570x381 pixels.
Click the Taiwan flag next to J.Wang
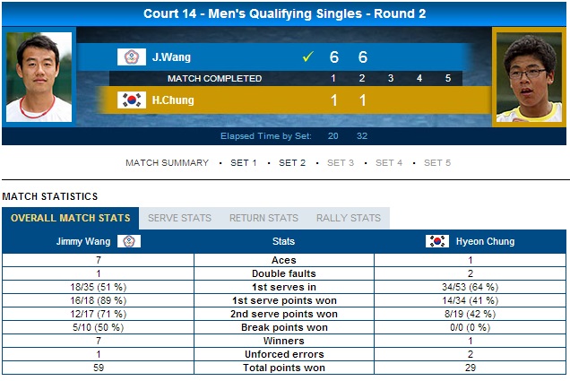[x=132, y=56]
